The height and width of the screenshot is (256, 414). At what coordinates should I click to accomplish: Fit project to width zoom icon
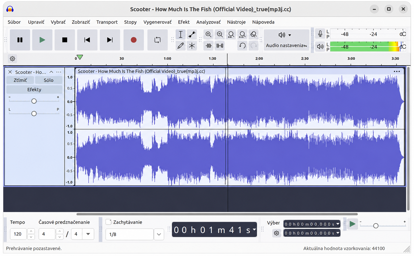[242, 34]
